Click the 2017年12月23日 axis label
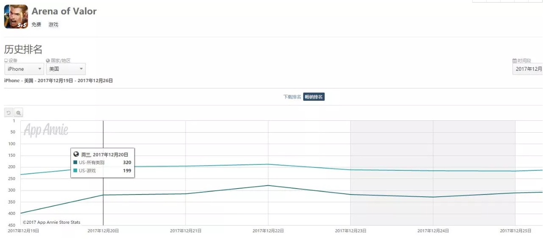Image resolution: width=543 pixels, height=239 pixels. (x=351, y=231)
